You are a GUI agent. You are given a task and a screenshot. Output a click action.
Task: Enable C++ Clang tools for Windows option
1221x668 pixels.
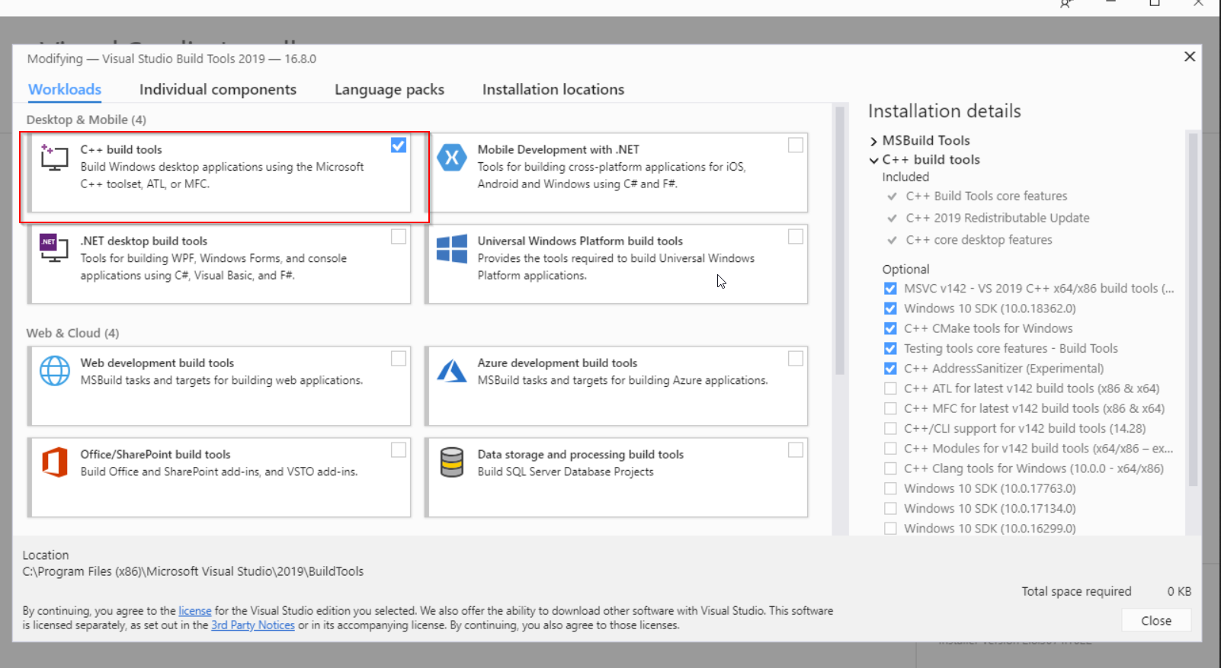coord(889,468)
